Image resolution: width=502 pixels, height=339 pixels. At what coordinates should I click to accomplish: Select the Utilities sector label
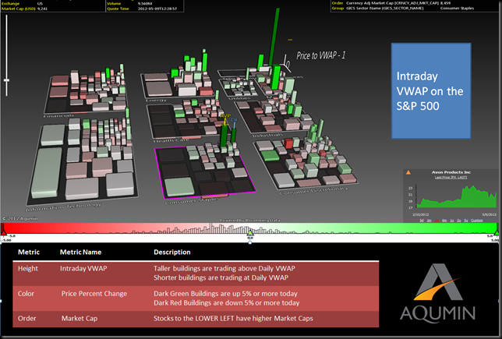click(239, 97)
